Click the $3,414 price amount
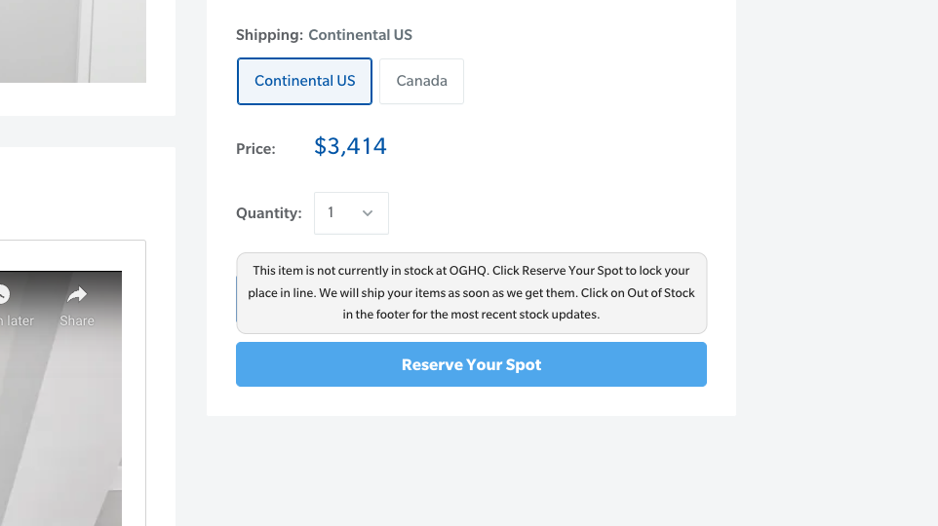Image resolution: width=938 pixels, height=526 pixels. coord(350,146)
